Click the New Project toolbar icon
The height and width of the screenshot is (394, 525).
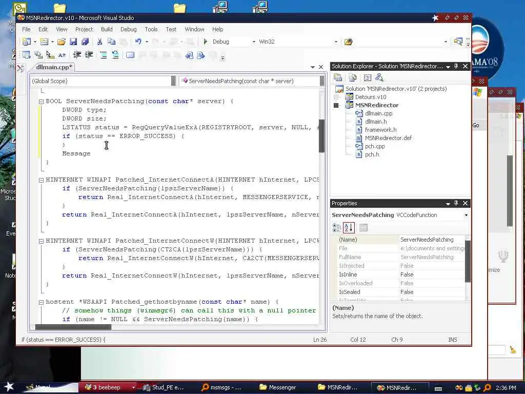click(x=27, y=42)
